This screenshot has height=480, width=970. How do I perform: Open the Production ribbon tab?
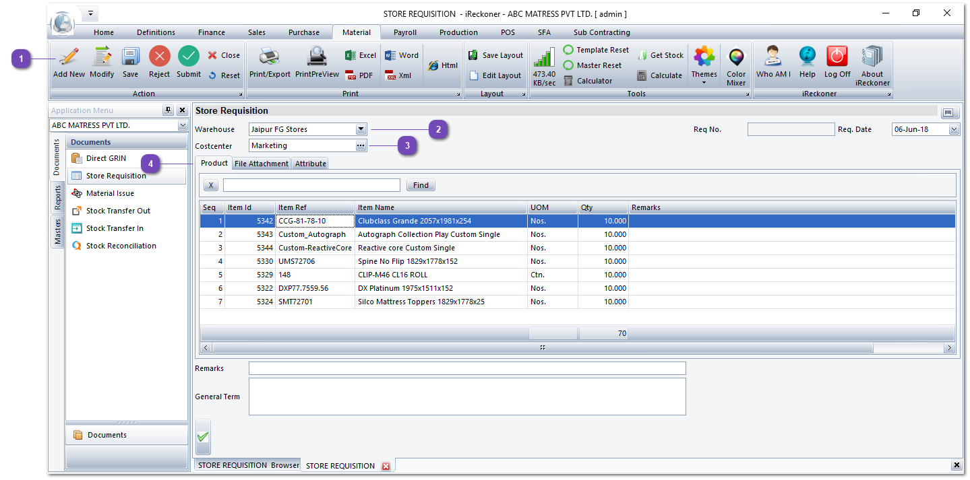[458, 32]
